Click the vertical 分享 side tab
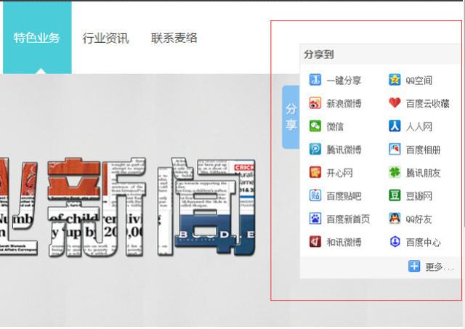This screenshot has height=329, width=465. (x=291, y=117)
